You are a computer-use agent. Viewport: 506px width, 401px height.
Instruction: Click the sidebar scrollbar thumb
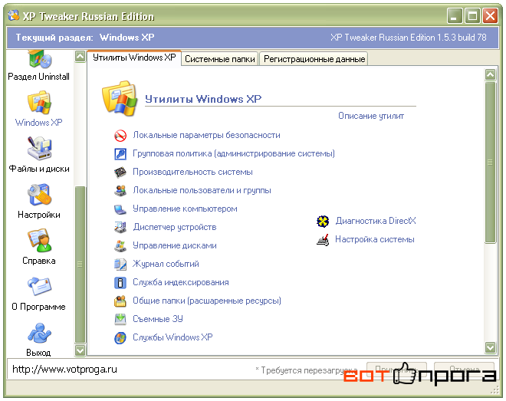point(80,265)
